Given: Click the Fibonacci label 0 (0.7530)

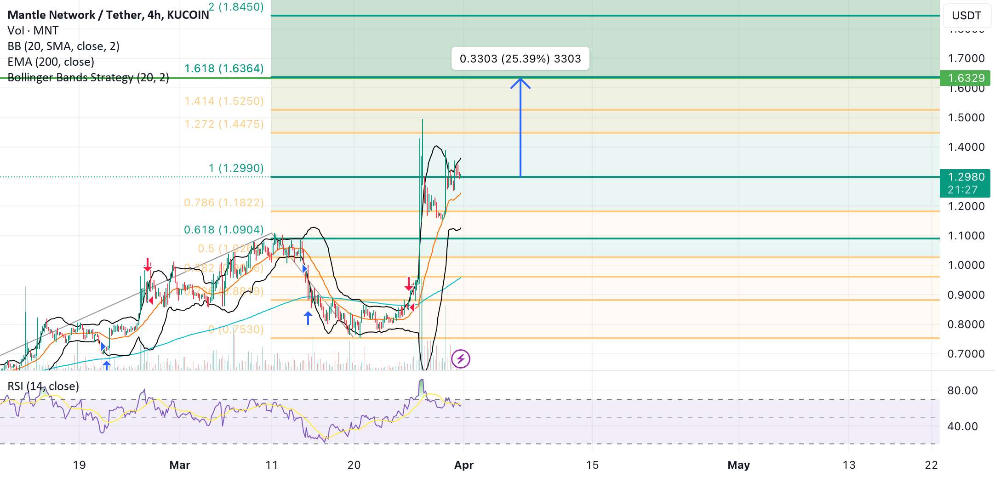Looking at the screenshot, I should [236, 329].
